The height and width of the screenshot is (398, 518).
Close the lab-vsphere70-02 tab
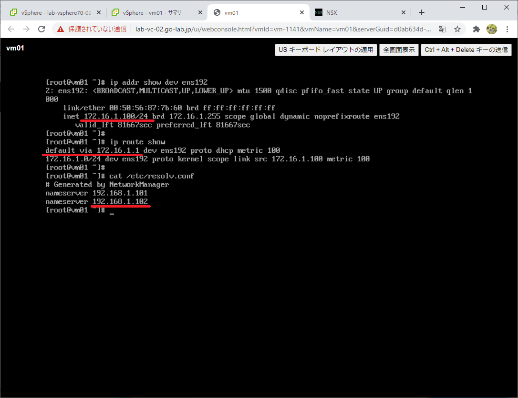tap(98, 12)
